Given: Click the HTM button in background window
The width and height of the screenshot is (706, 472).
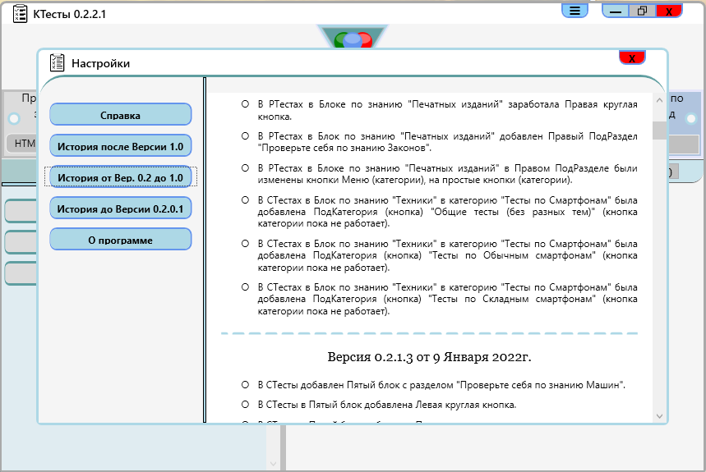Looking at the screenshot, I should pyautogui.click(x=23, y=144).
